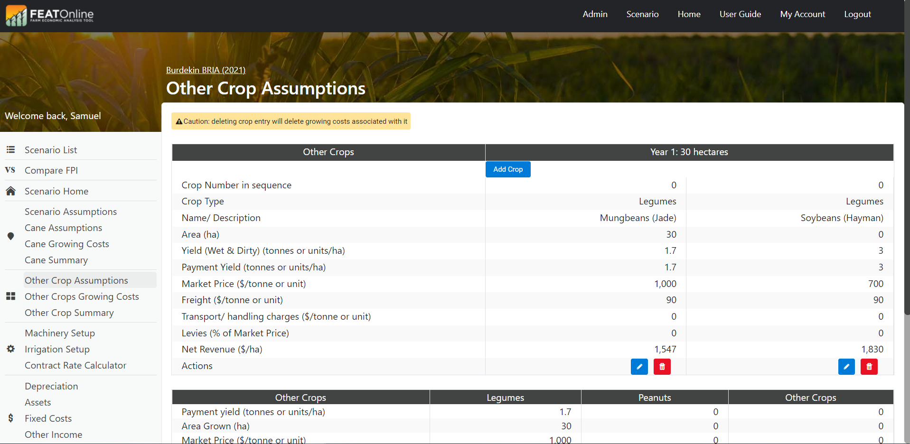This screenshot has width=910, height=444.
Task: Open Other Crops Growing Costs in sidebar
Action: click(82, 296)
